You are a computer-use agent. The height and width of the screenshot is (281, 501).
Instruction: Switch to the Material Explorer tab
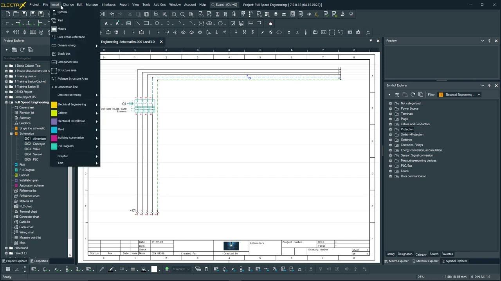coord(425,261)
